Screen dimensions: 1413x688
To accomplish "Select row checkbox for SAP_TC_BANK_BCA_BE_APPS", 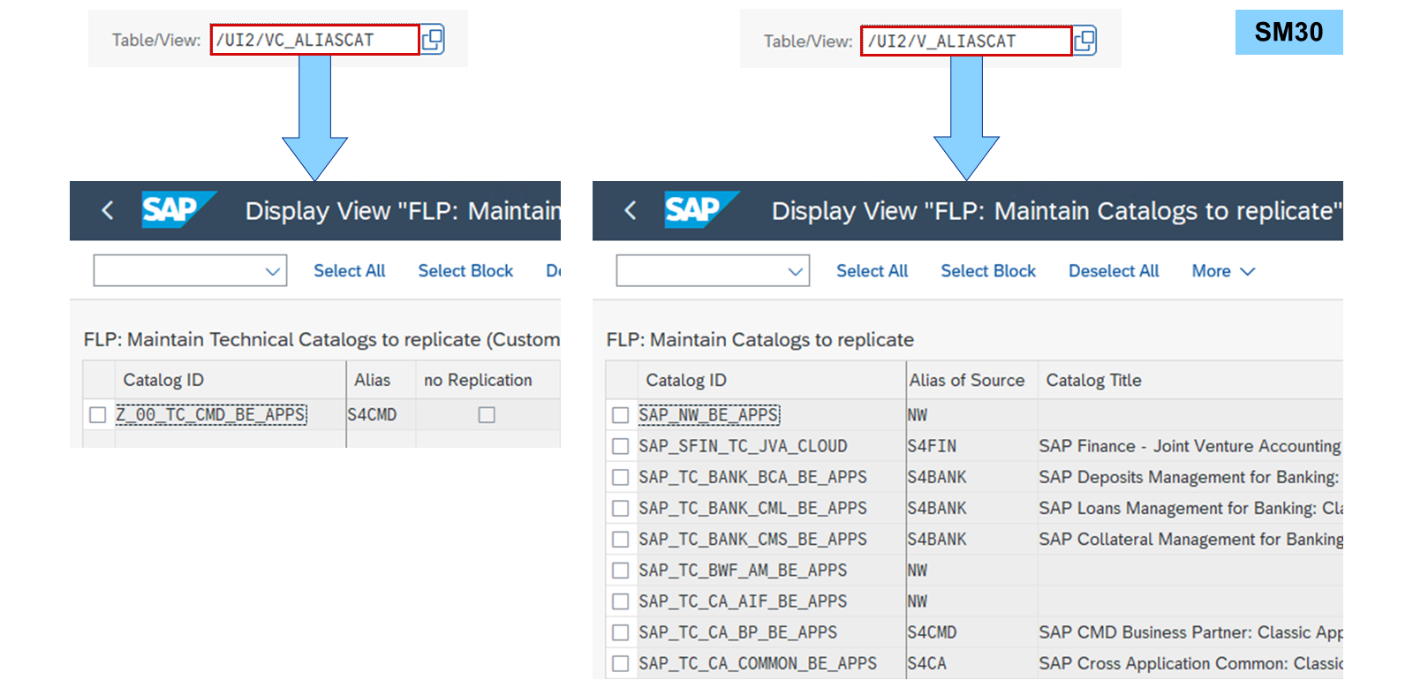I will click(621, 477).
